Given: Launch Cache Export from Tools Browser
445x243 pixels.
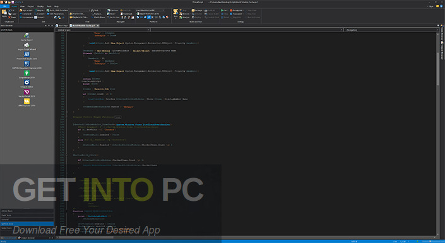Looking at the screenshot, I should click(x=27, y=37).
